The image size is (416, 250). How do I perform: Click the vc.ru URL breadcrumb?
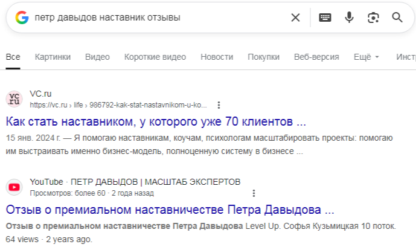pos(118,105)
